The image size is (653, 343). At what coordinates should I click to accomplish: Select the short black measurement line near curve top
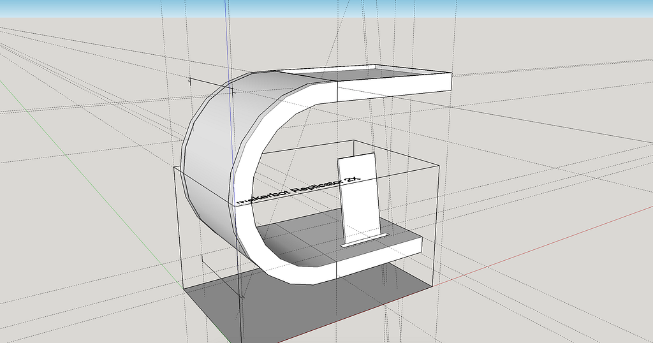tap(211, 85)
